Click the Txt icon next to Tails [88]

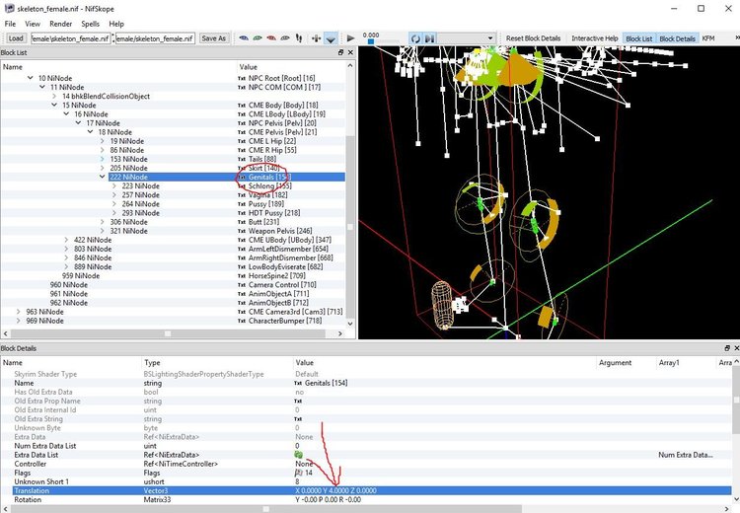[242, 159]
